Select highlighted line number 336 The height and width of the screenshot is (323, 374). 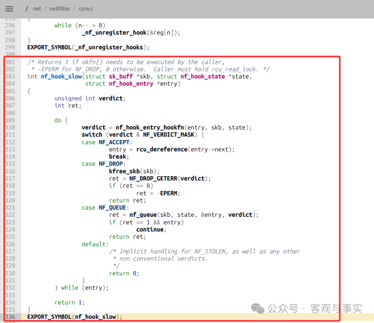click(x=10, y=317)
